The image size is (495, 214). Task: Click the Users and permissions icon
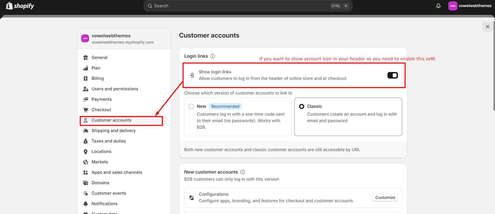[86, 89]
